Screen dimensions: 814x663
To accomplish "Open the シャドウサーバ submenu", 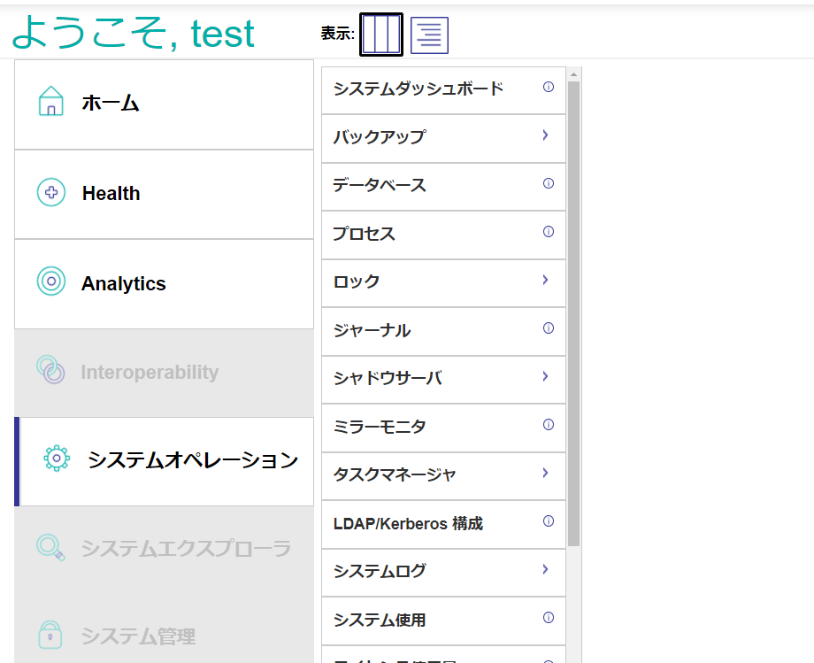I will pos(388,378).
